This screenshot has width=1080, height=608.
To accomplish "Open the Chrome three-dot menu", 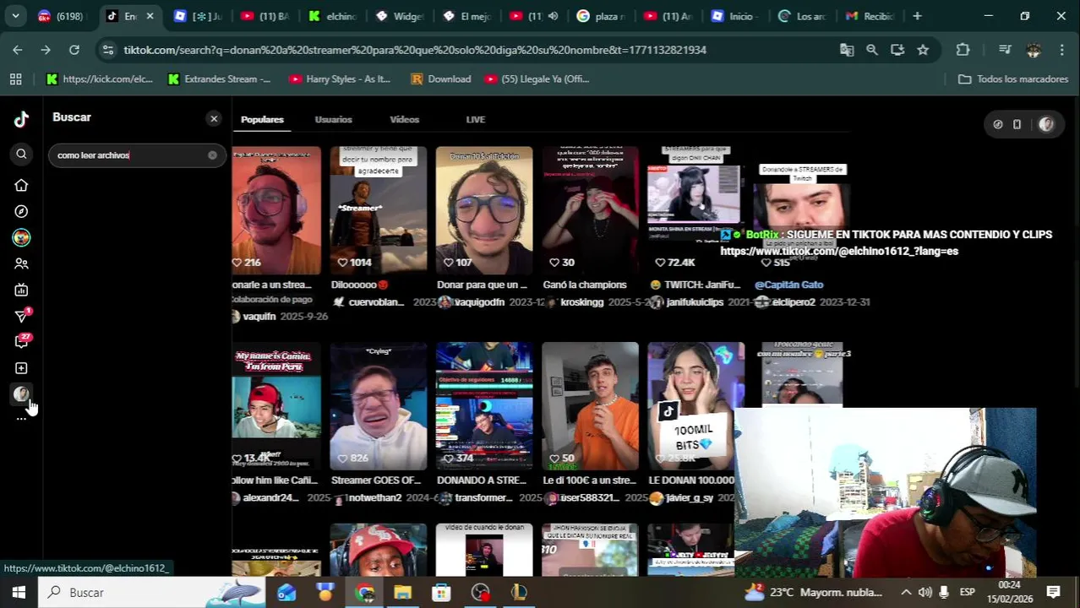I will [1062, 50].
